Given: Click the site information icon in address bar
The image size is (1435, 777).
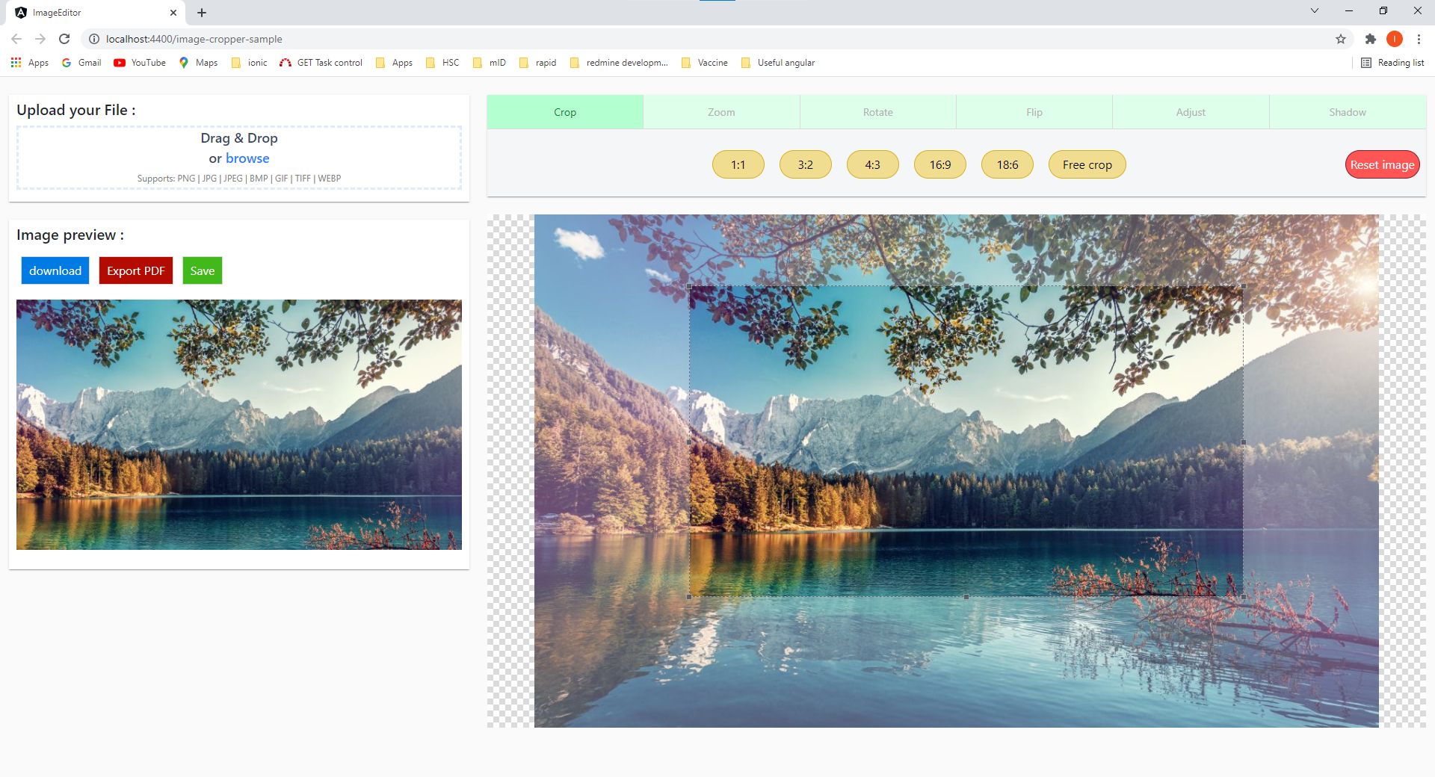Looking at the screenshot, I should click(94, 39).
